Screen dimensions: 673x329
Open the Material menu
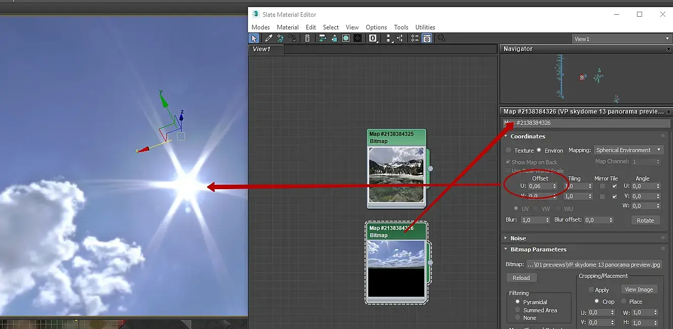pyautogui.click(x=288, y=27)
